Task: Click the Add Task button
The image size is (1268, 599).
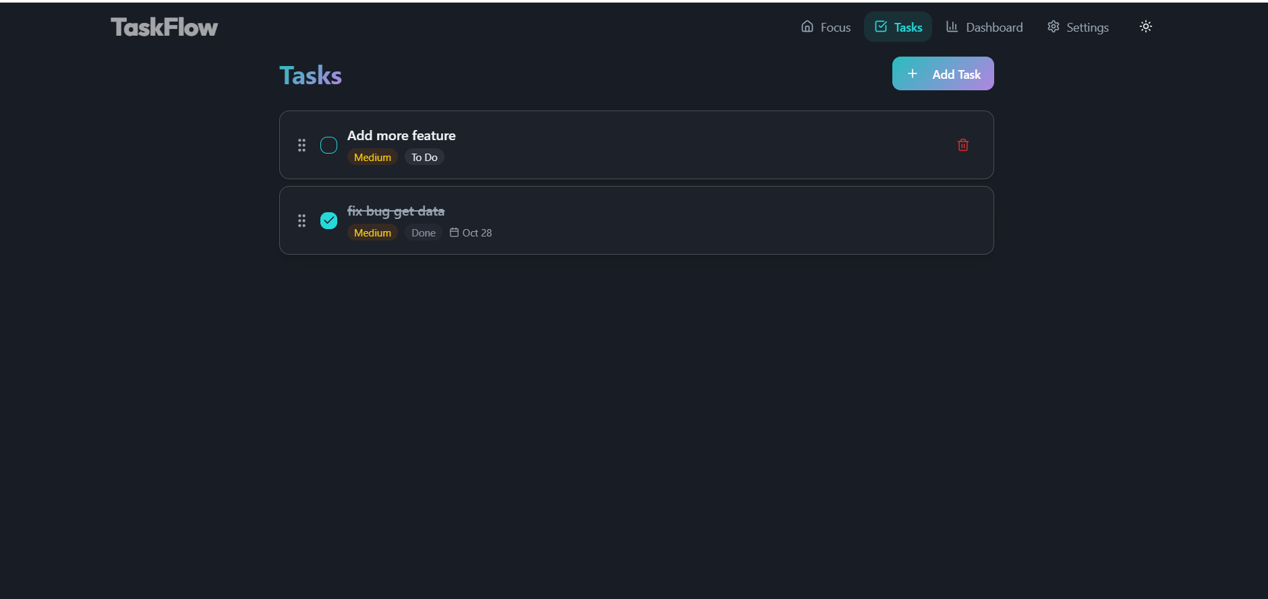Action: pyautogui.click(x=942, y=73)
